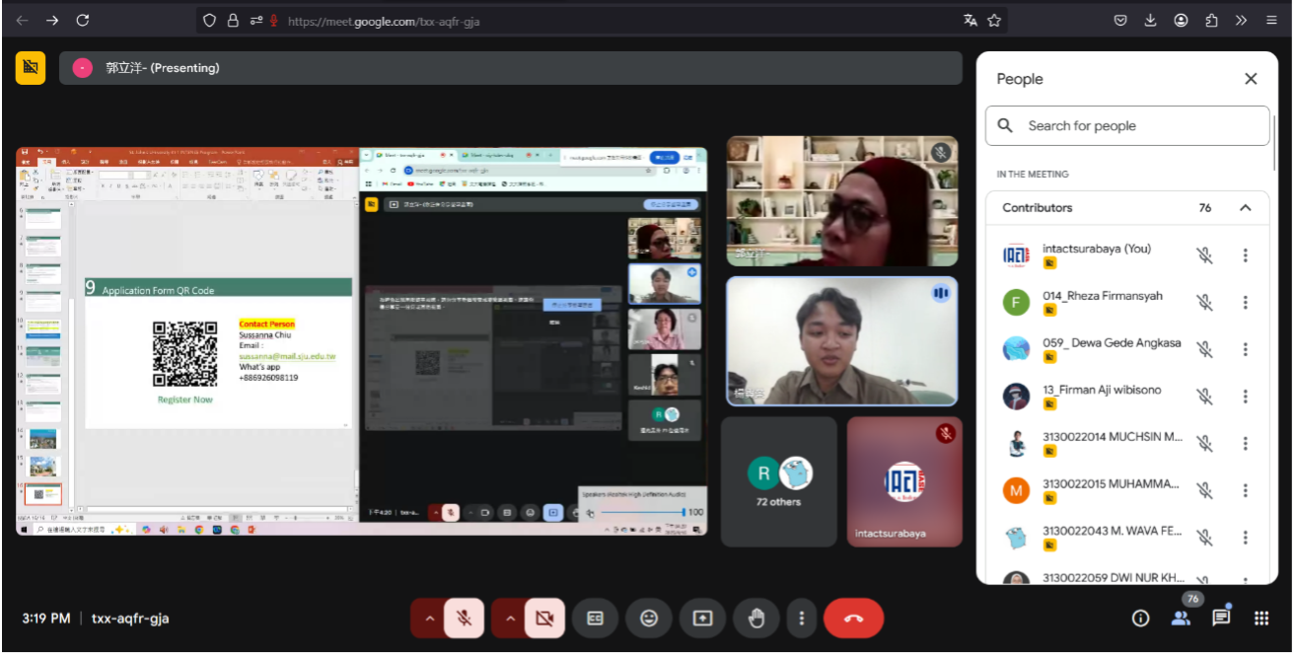Raise hand using the hand icon
1295x657 pixels.
point(755,619)
